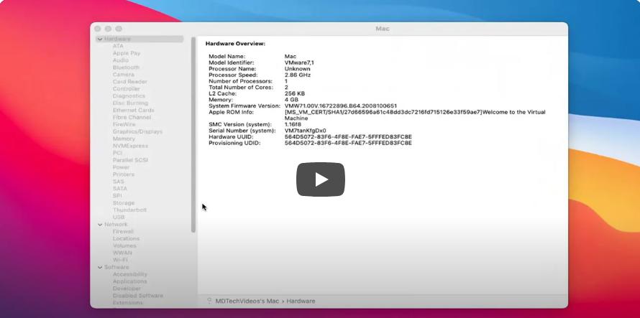The width and height of the screenshot is (640, 318).
Task: Open the USB entry
Action: click(119, 218)
